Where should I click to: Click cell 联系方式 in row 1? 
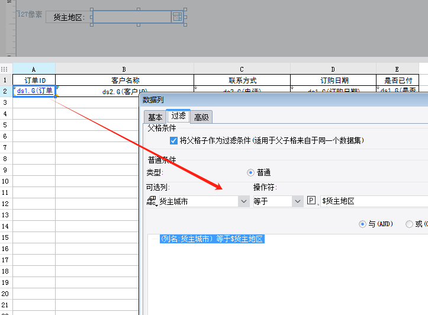242,80
